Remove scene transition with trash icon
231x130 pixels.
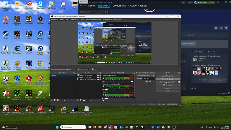(150, 81)
